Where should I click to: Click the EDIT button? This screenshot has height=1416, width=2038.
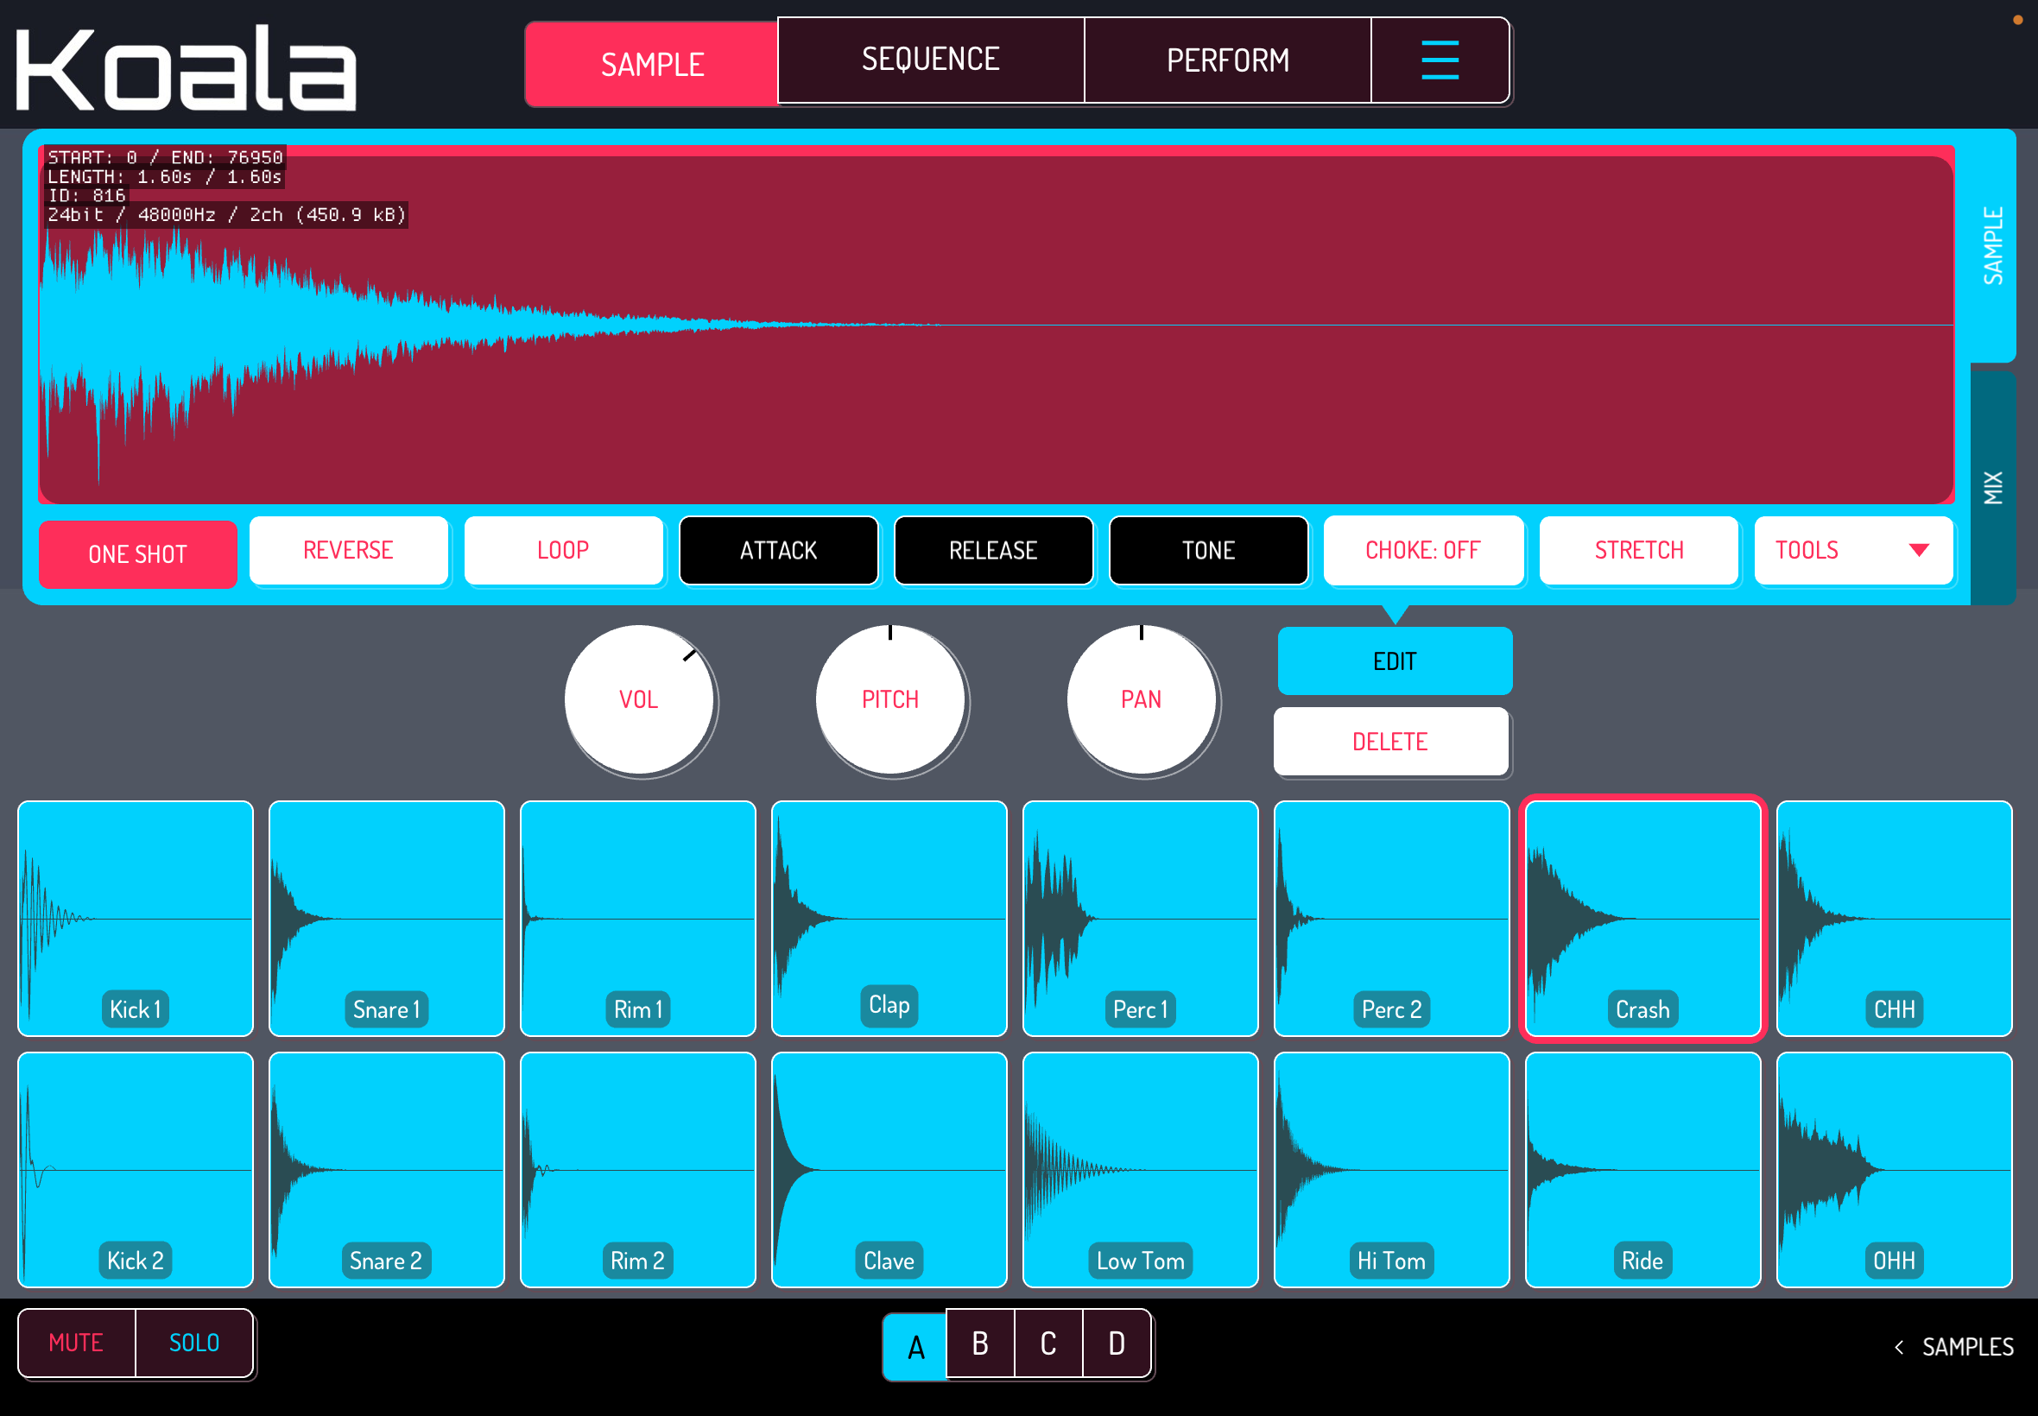tap(1395, 661)
